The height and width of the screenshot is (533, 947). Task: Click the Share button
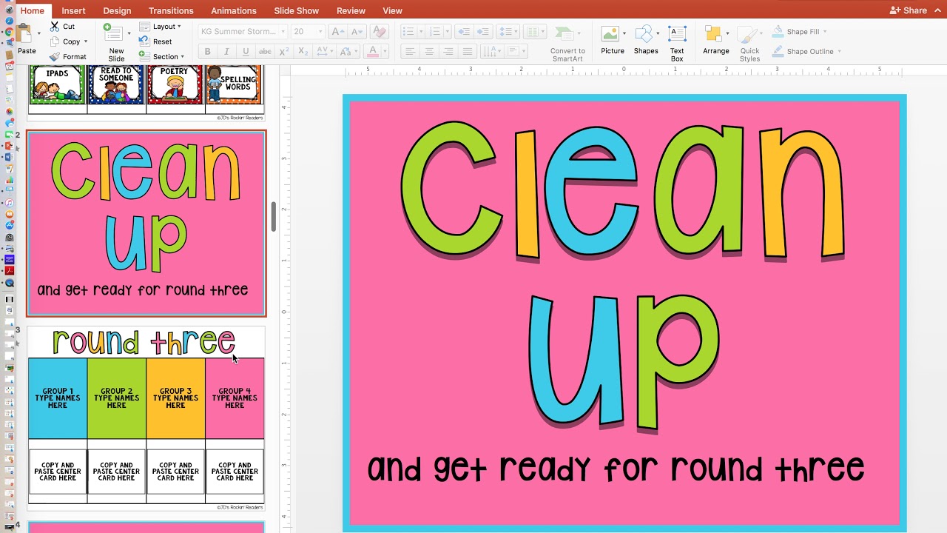(909, 10)
